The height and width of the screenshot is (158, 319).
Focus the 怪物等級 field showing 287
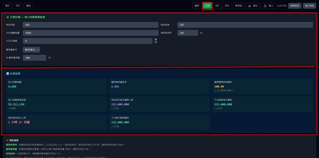click(245, 25)
